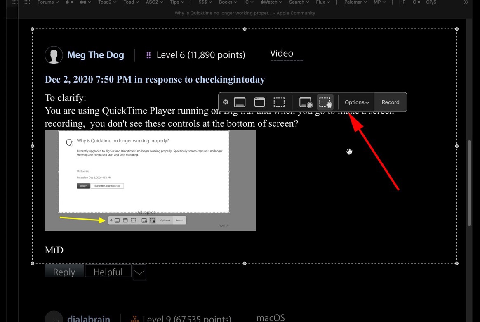The height and width of the screenshot is (322, 480).
Task: Show hidden bookmarks with the double-chevron
Action: (x=466, y=2)
